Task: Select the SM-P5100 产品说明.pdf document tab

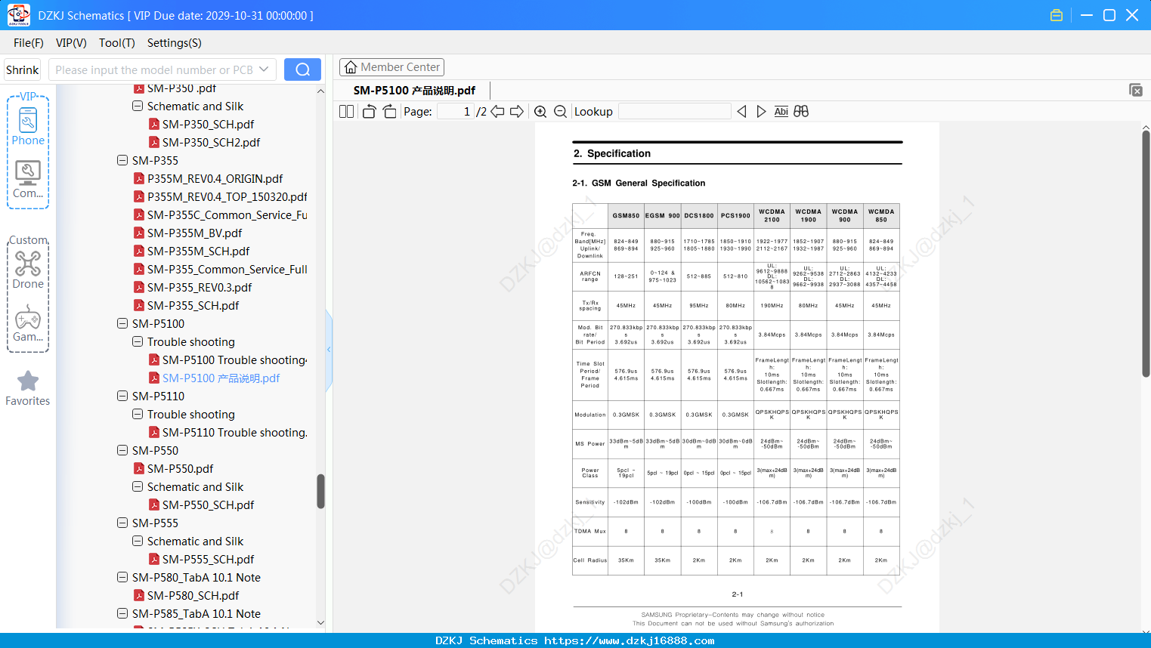Action: pos(414,91)
